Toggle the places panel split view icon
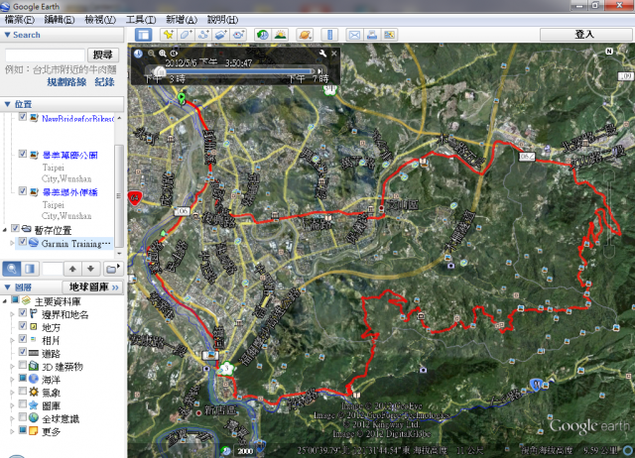This screenshot has width=635, height=458. (30, 269)
